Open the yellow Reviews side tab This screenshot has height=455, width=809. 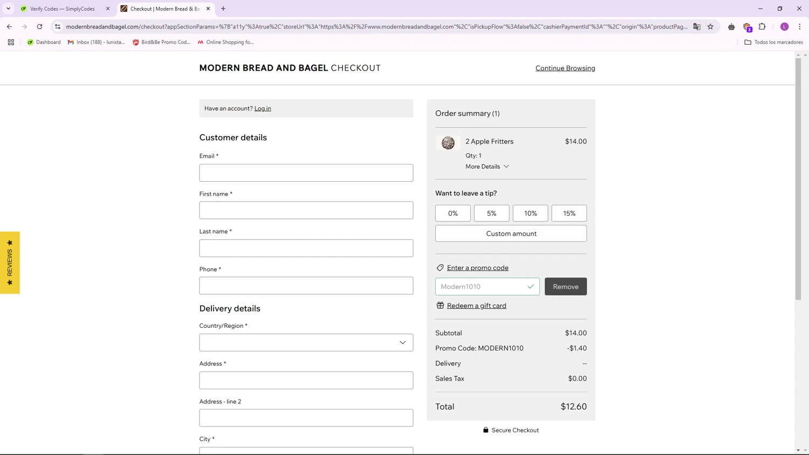pyautogui.click(x=10, y=263)
